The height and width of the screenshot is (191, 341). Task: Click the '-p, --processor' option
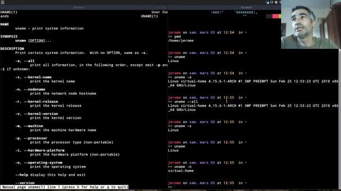pos(31,138)
